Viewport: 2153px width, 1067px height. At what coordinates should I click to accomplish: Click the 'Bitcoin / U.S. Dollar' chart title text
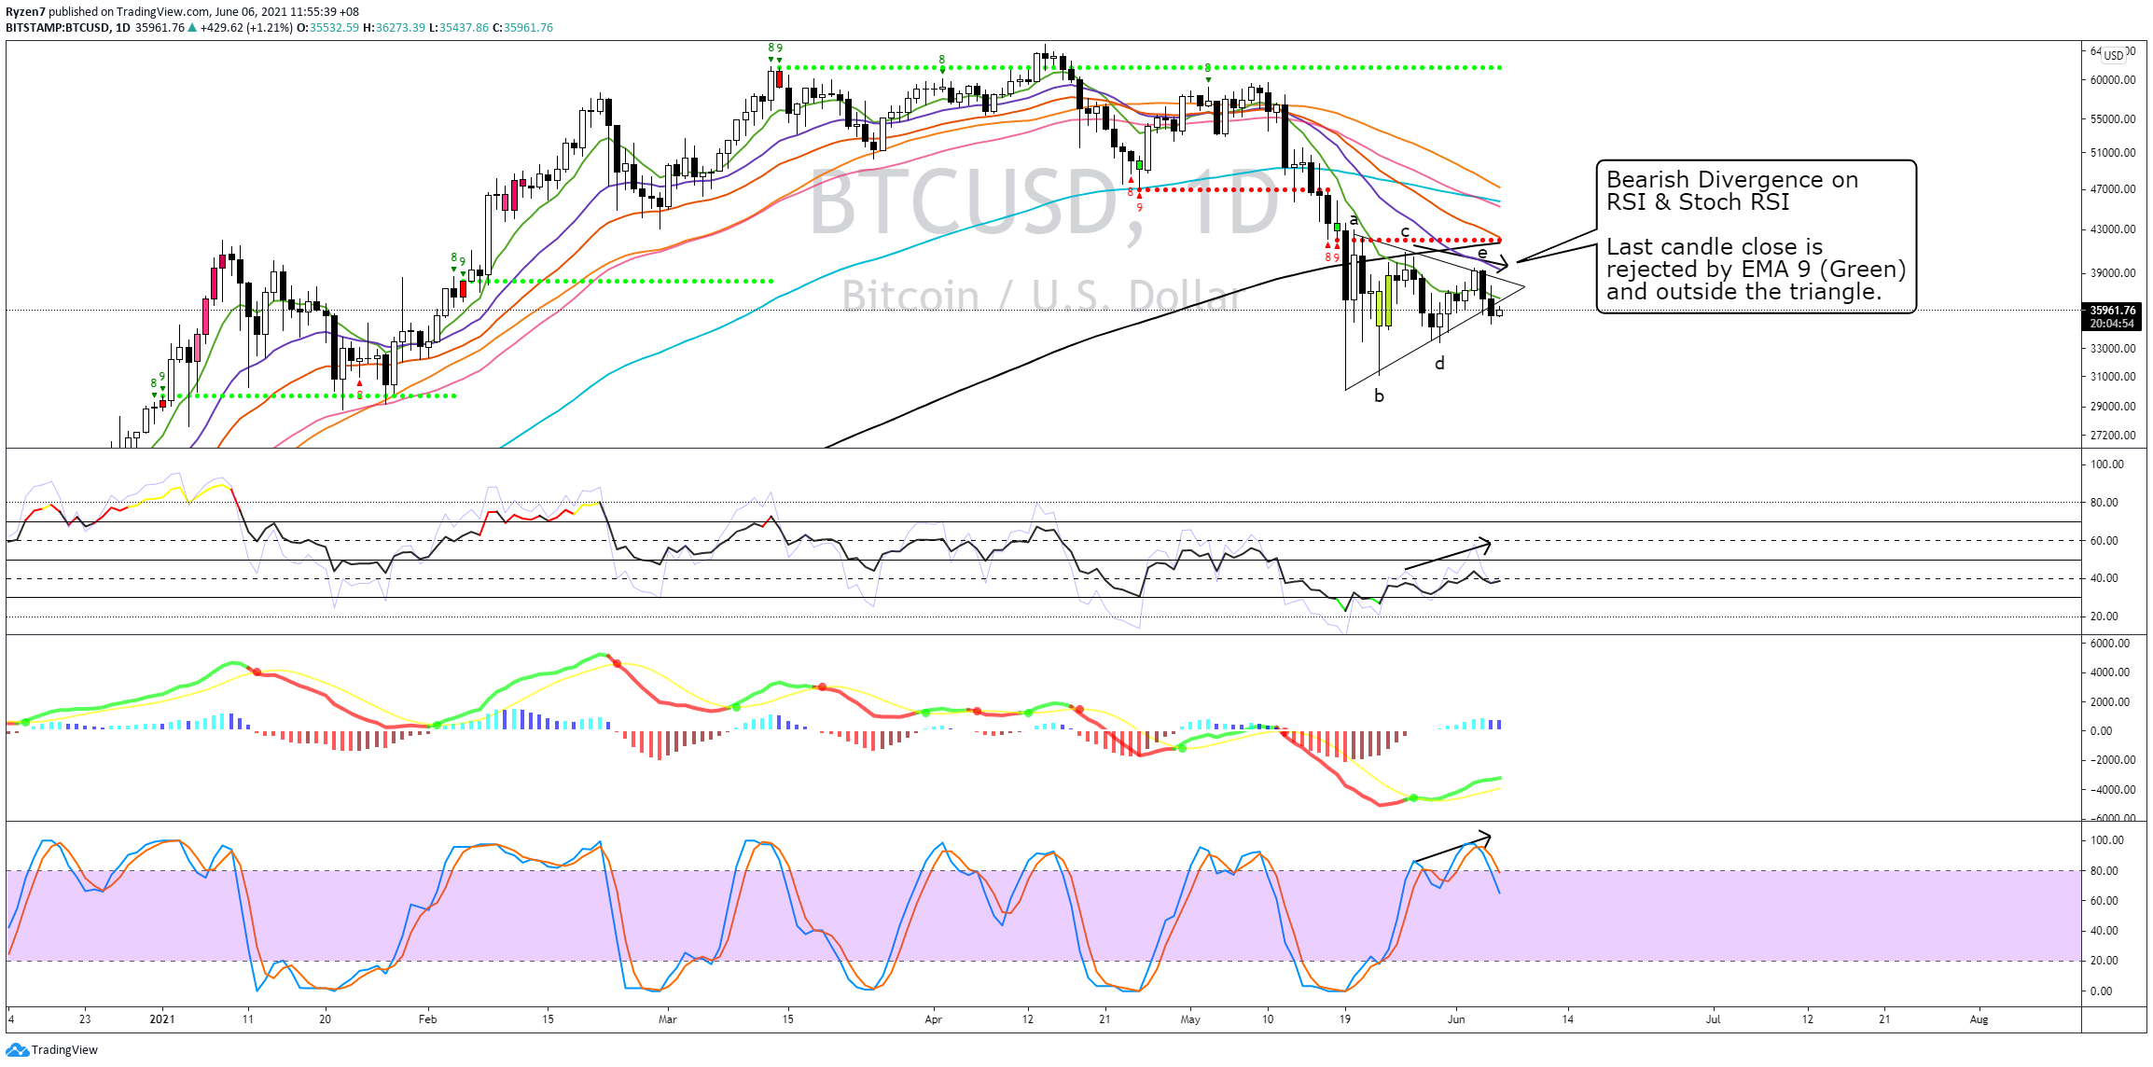(x=1043, y=297)
